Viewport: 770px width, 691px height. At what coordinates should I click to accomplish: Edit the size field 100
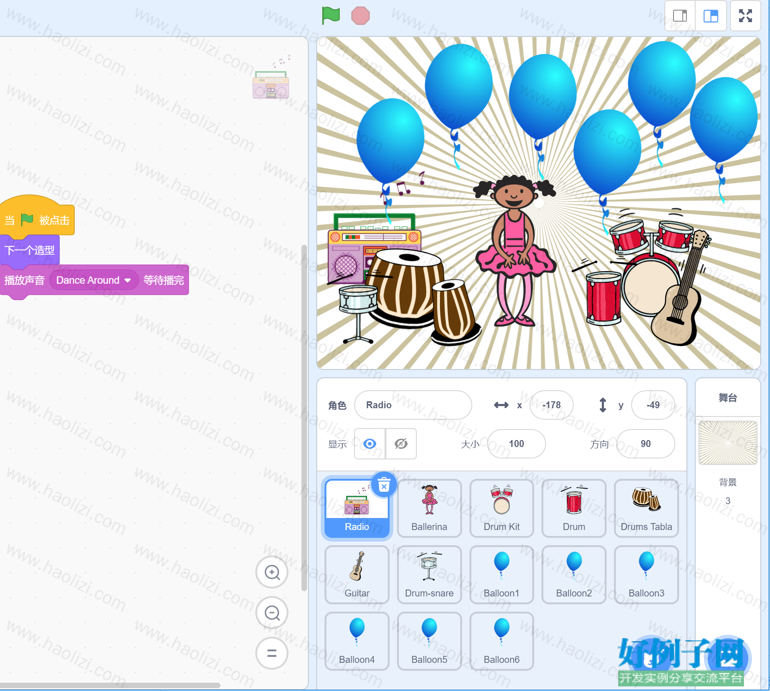coord(517,444)
